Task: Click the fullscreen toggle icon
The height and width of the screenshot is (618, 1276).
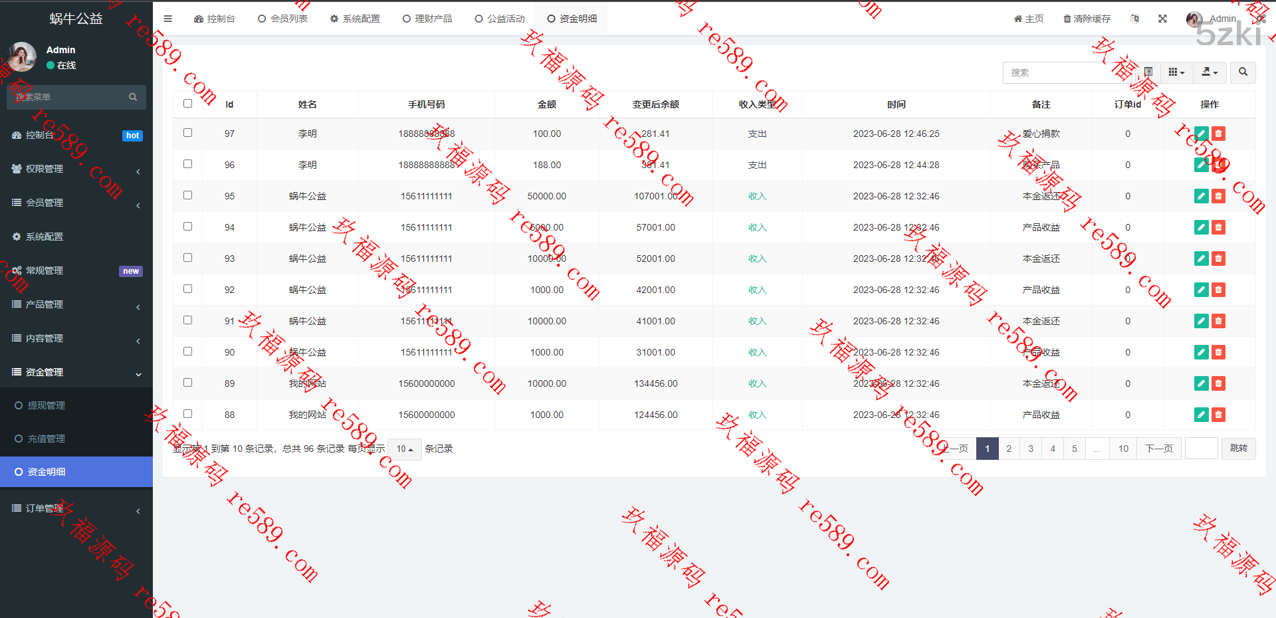Action: tap(1162, 19)
